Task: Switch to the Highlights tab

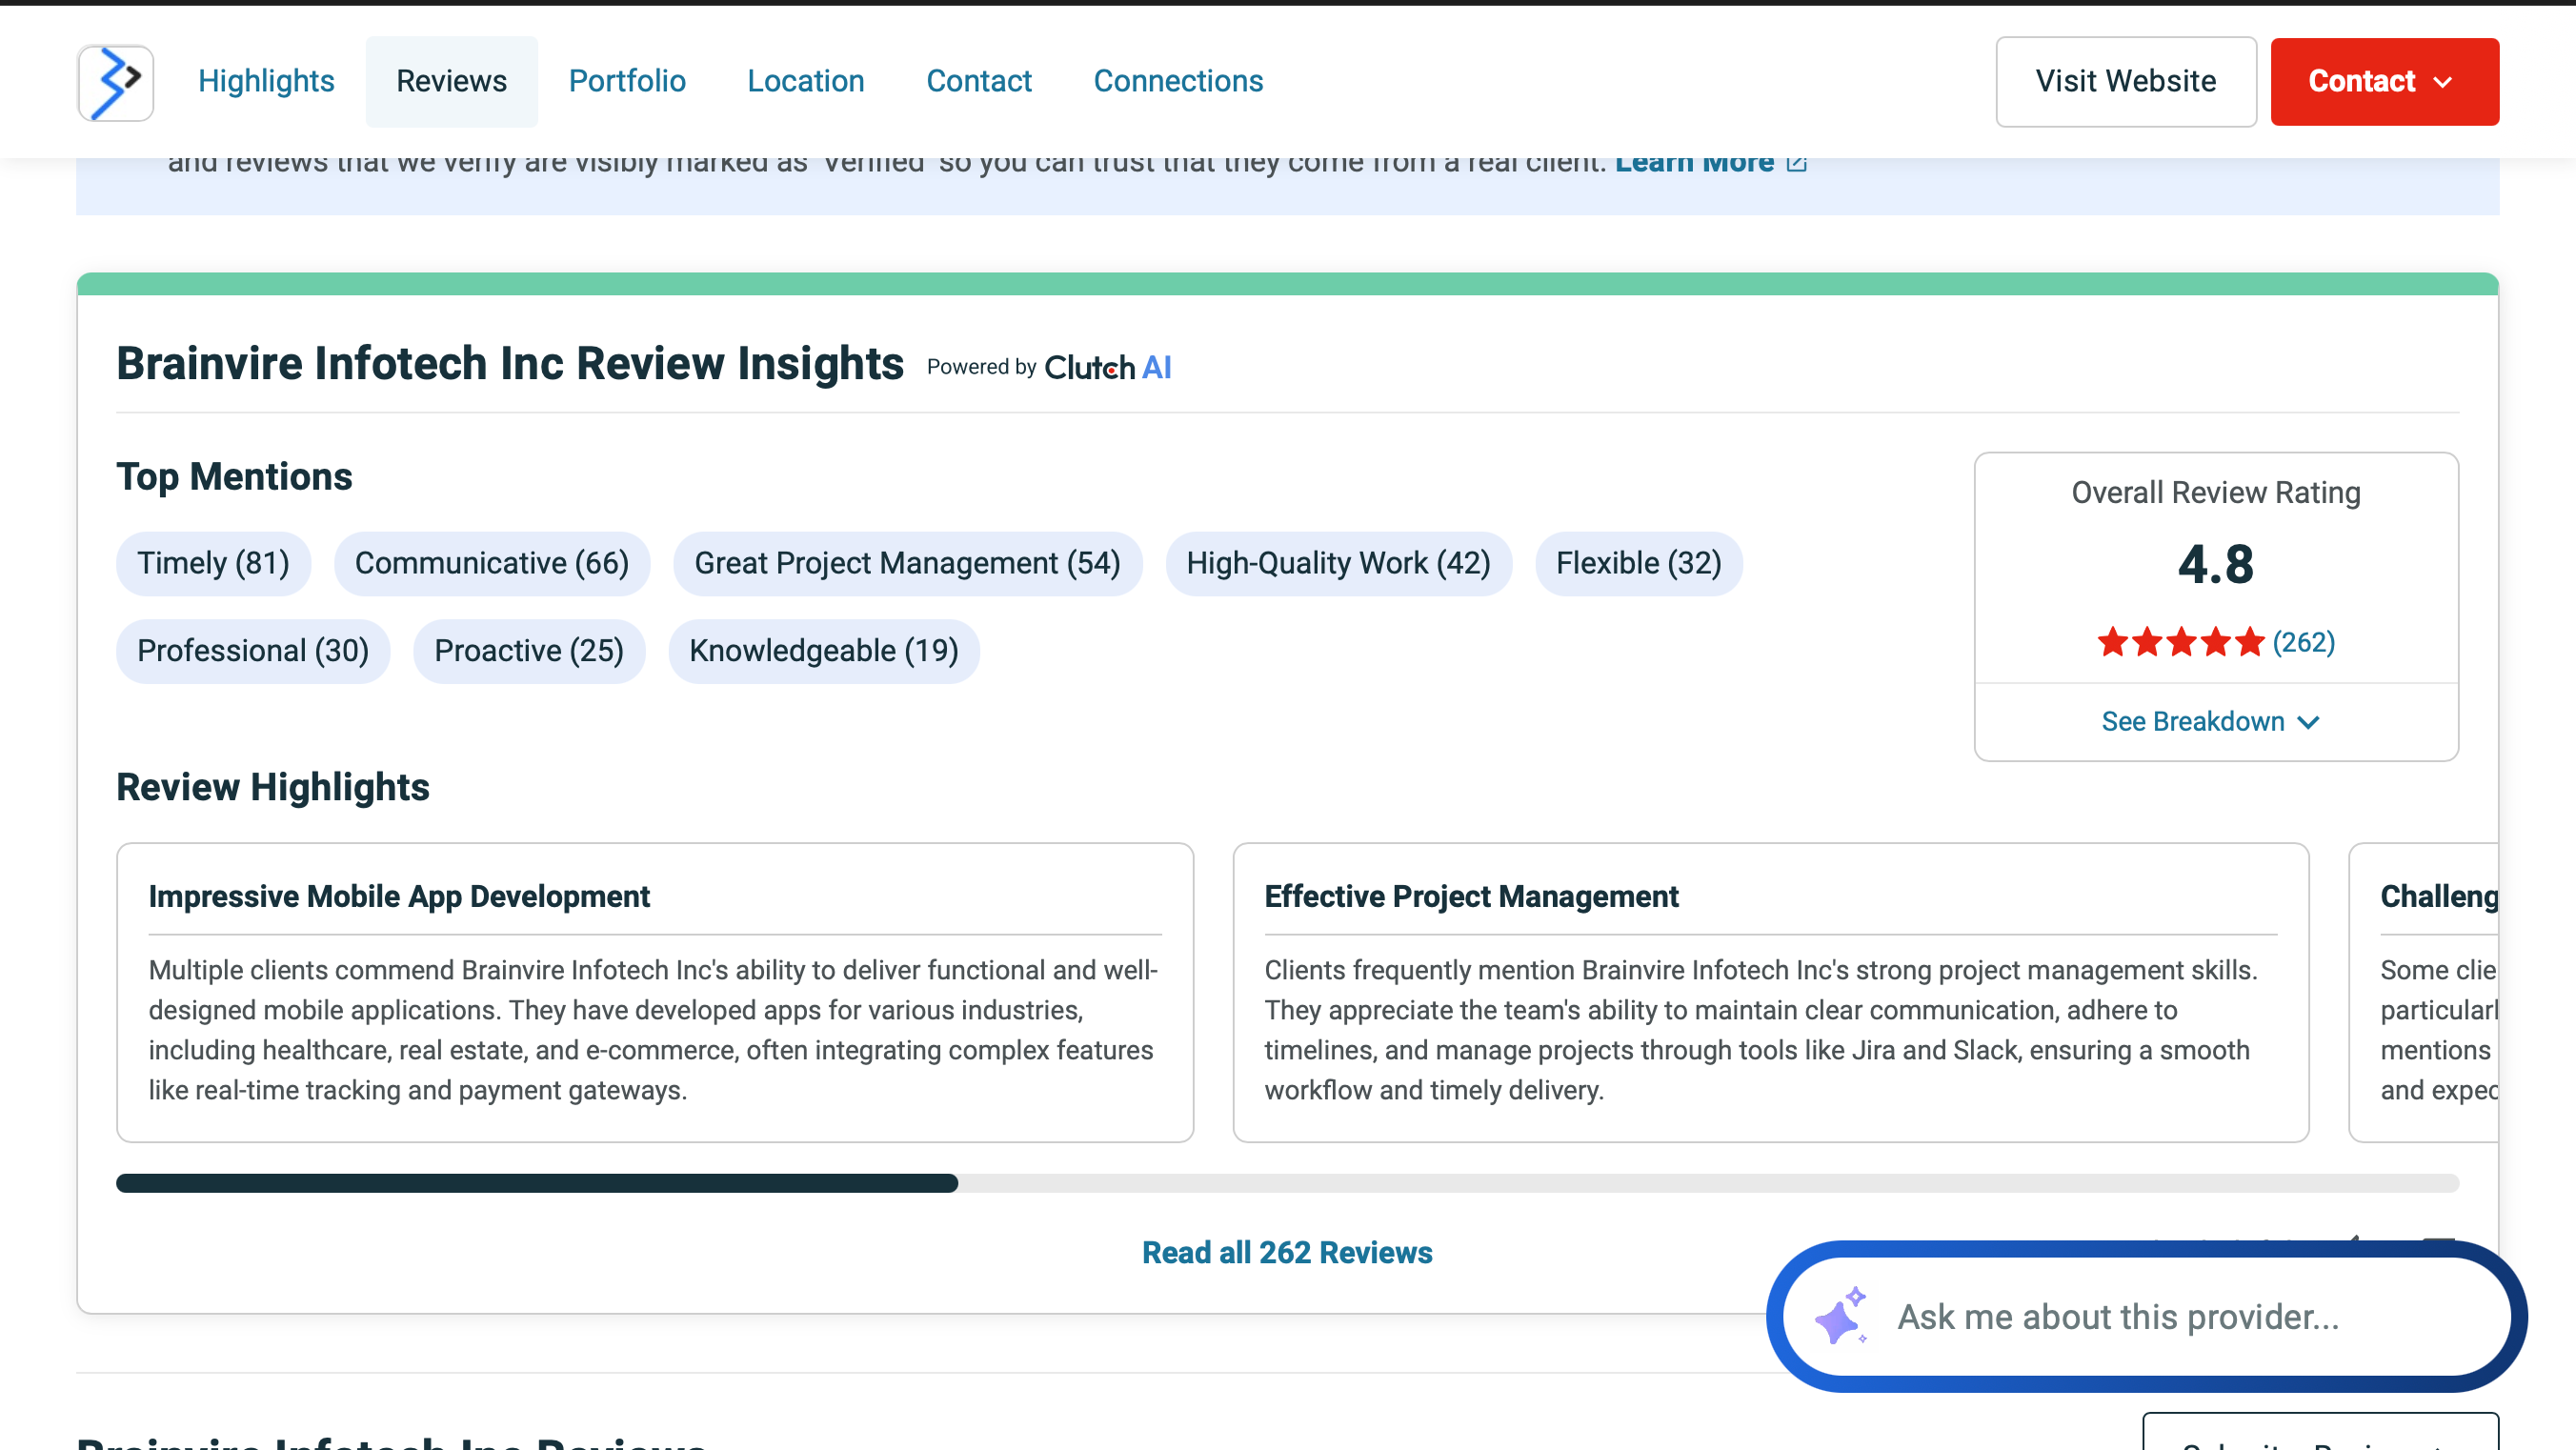Action: (x=266, y=82)
